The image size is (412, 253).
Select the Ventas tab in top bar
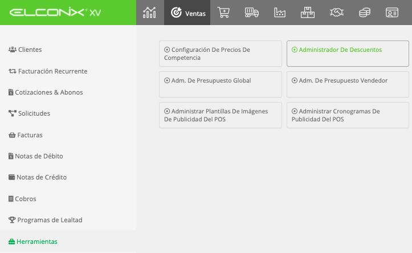pyautogui.click(x=187, y=13)
